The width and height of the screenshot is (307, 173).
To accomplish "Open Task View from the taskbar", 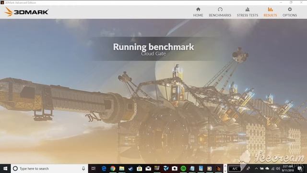I will click(94, 169).
